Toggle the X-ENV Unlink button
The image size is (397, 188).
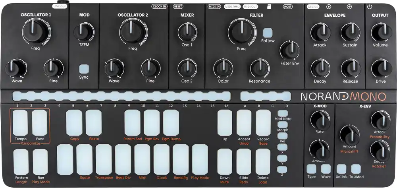[x=341, y=169]
